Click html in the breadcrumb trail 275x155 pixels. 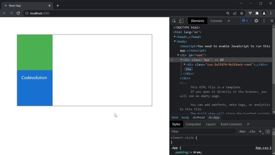[175, 118]
